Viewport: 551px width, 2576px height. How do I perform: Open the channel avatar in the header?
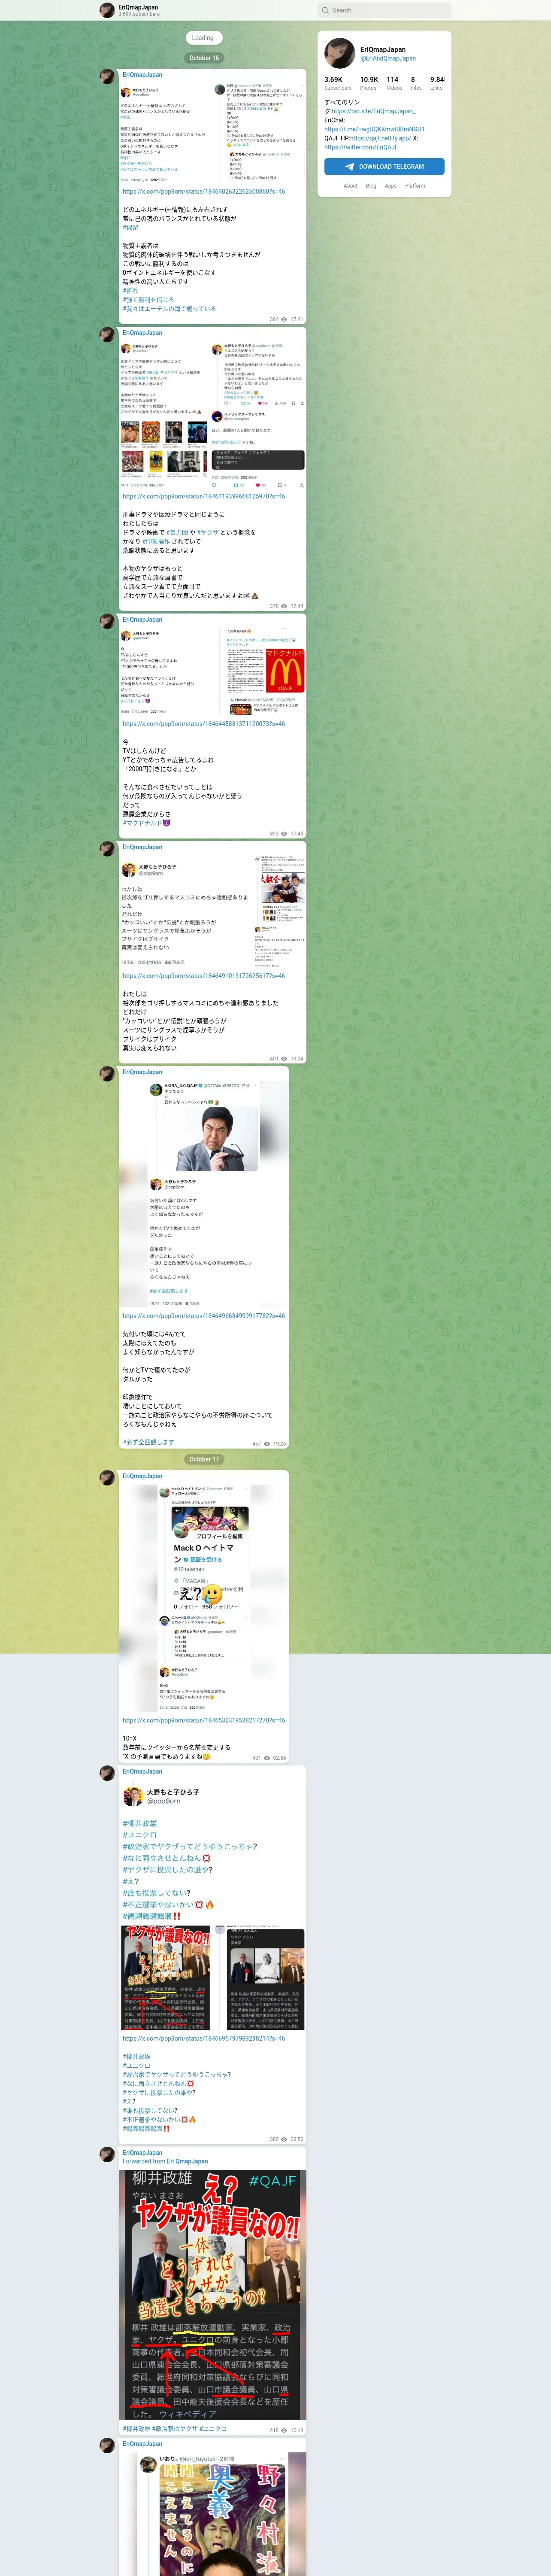pyautogui.click(x=107, y=10)
